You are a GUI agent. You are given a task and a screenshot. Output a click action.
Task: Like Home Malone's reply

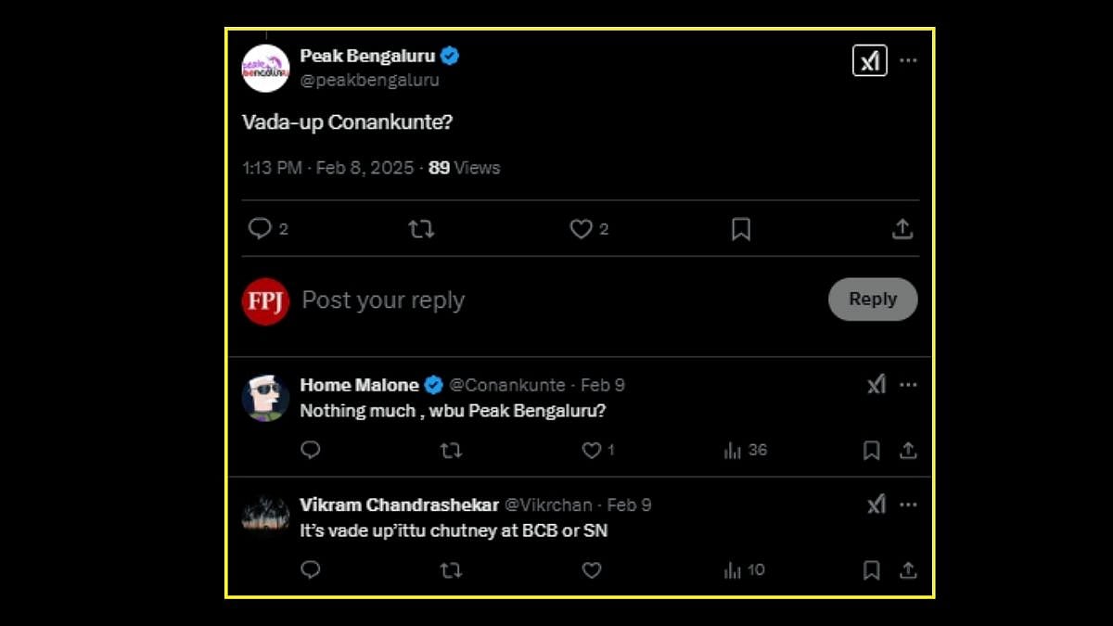pos(591,451)
